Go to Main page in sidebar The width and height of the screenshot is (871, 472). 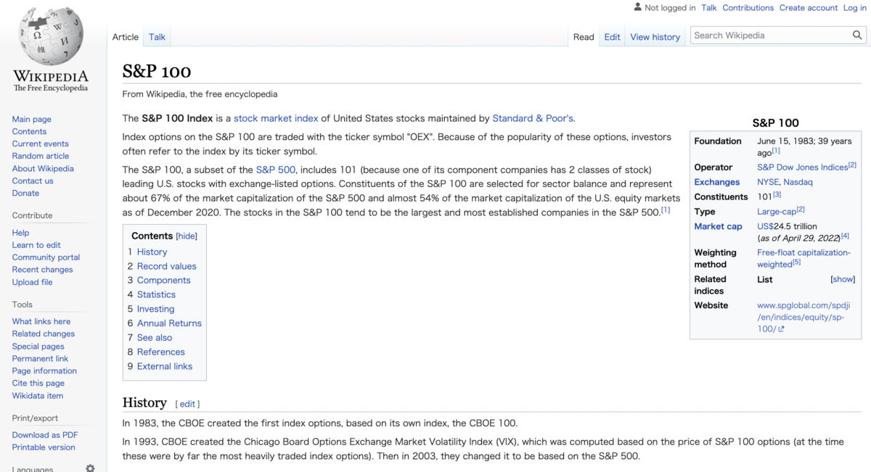[x=31, y=119]
